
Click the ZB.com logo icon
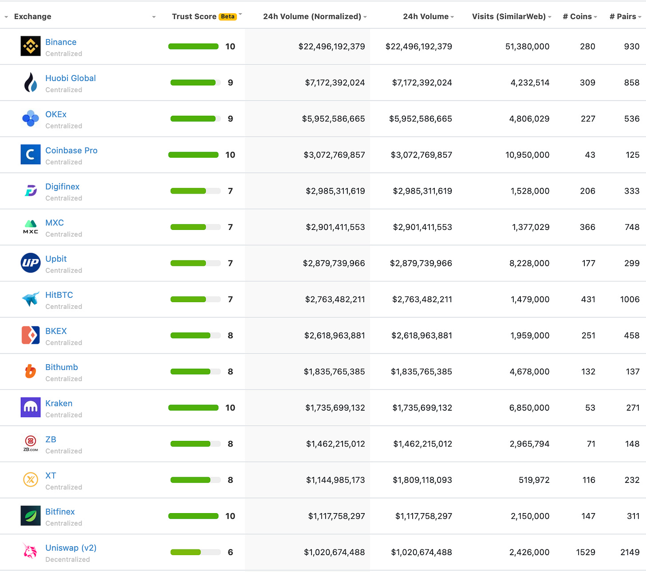[x=31, y=444]
